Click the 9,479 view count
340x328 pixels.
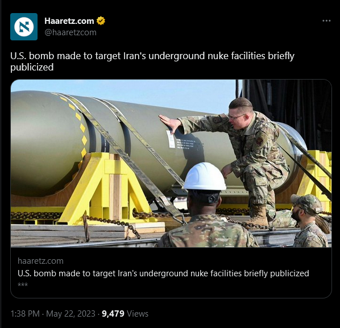[113, 314]
